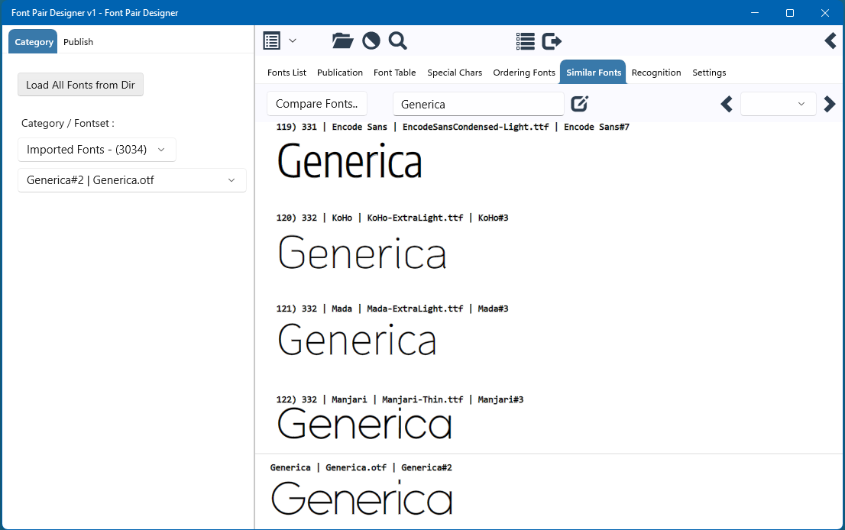Click the list view icon in toolbar
The height and width of the screenshot is (530, 845).
[x=271, y=41]
